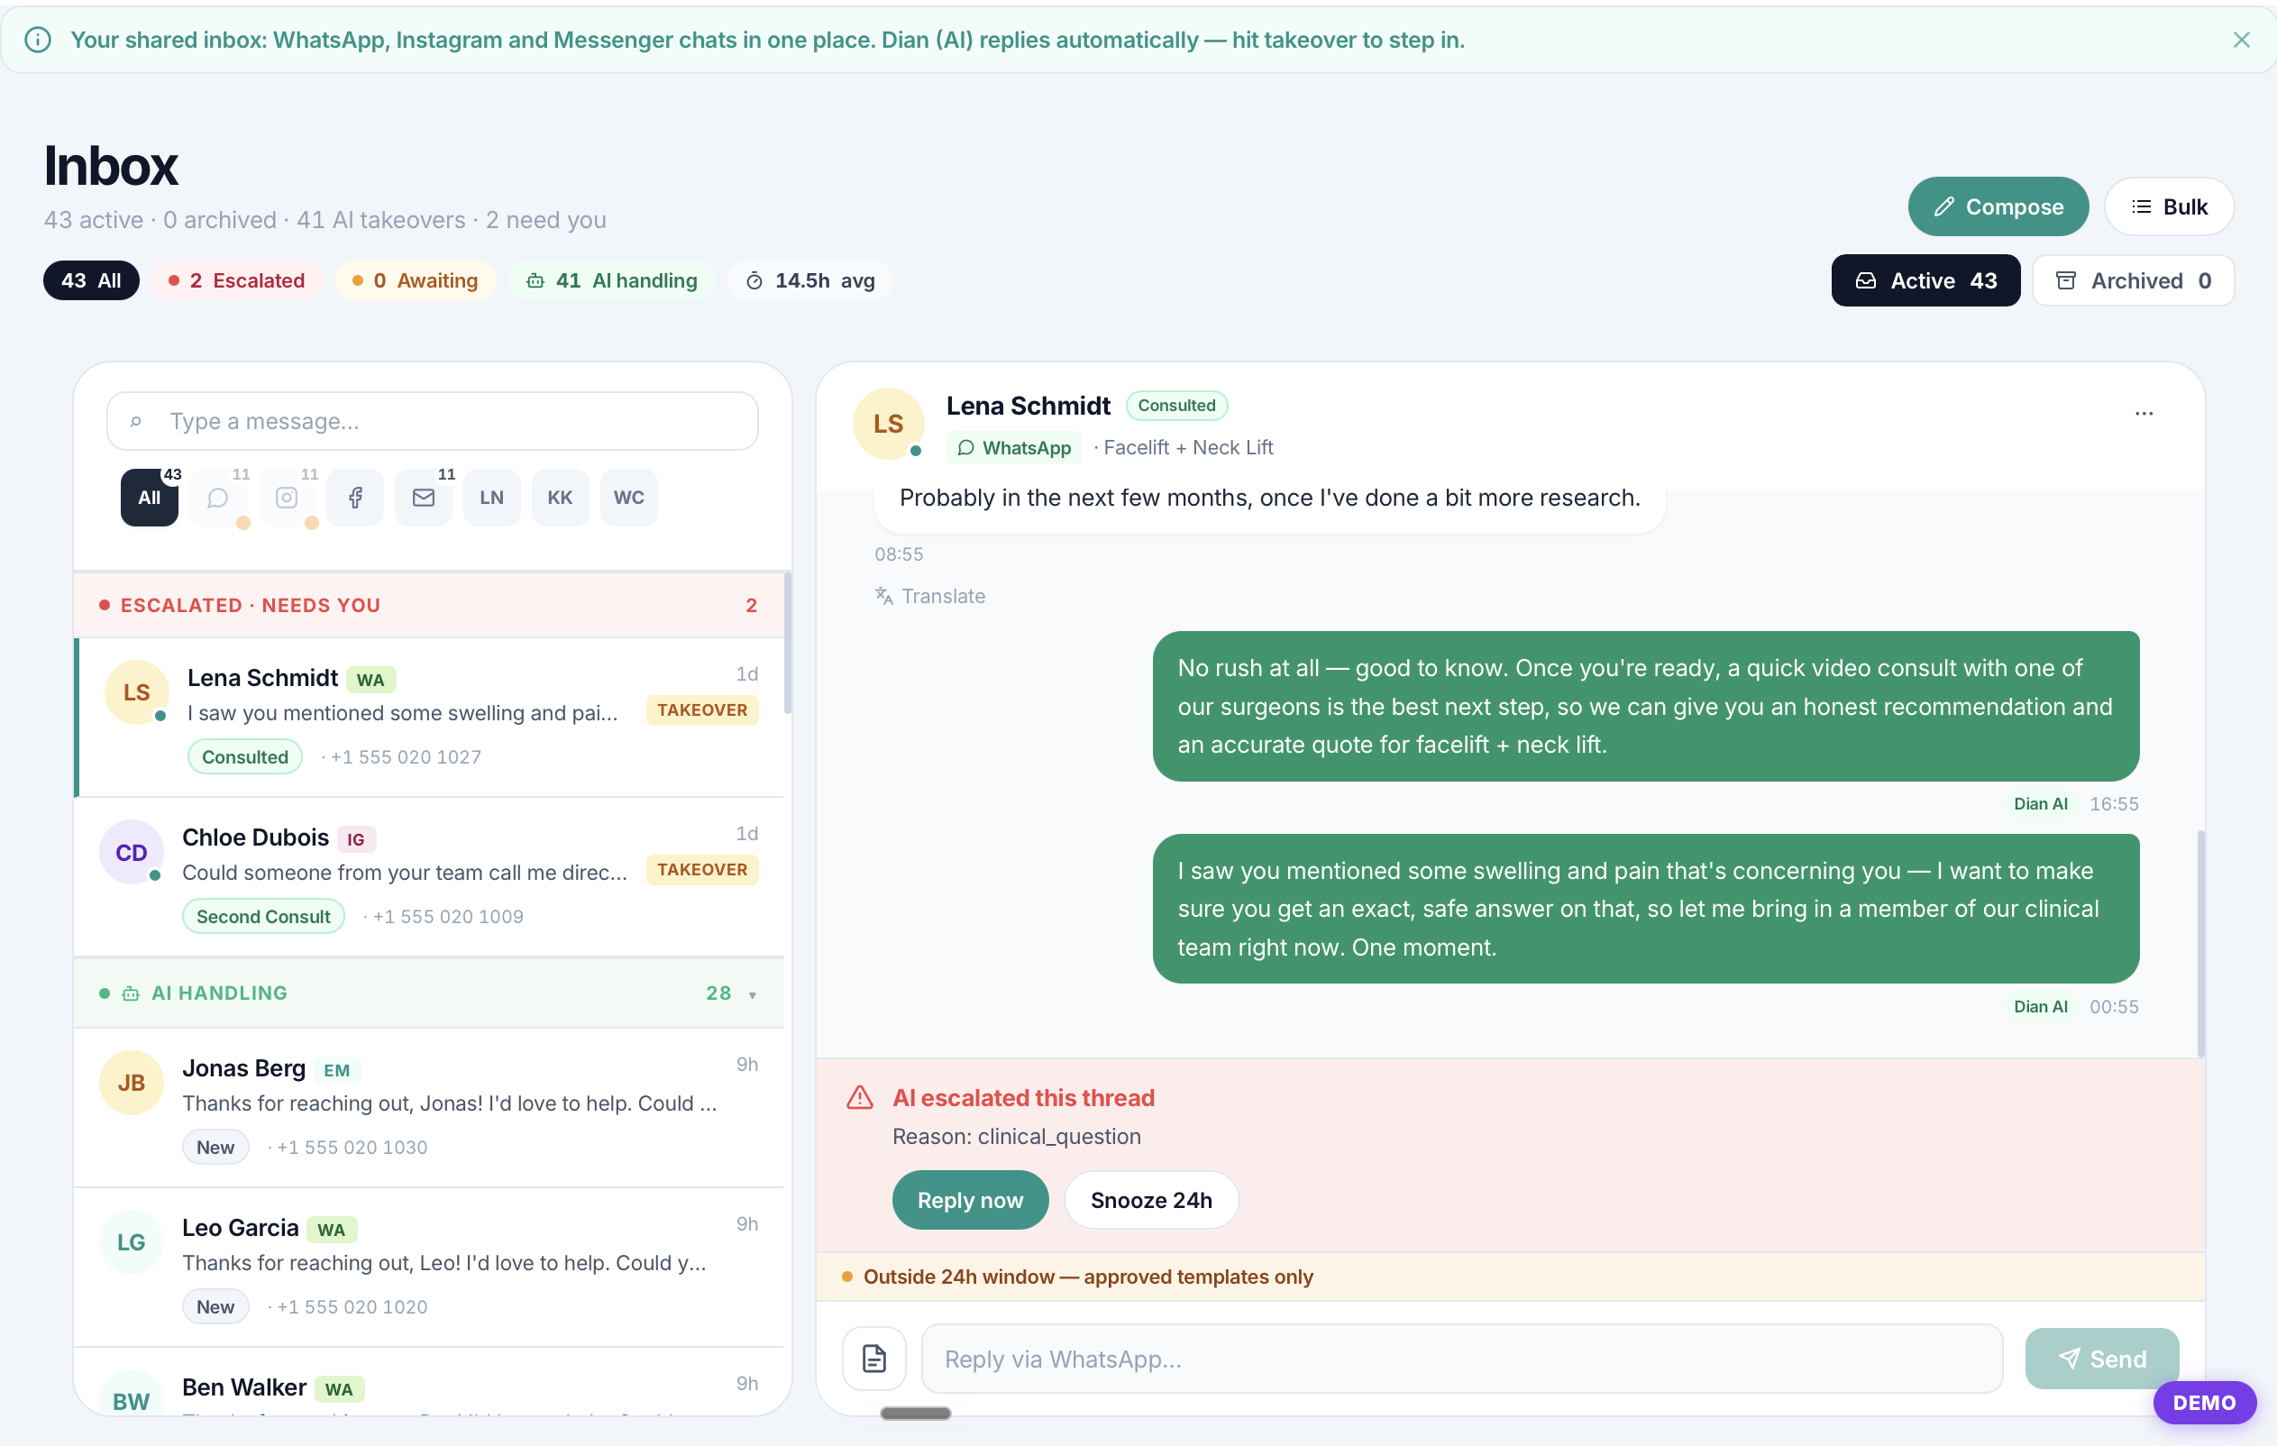
Task: Click Consulted tag in Lena Schmidt row
Action: (245, 756)
